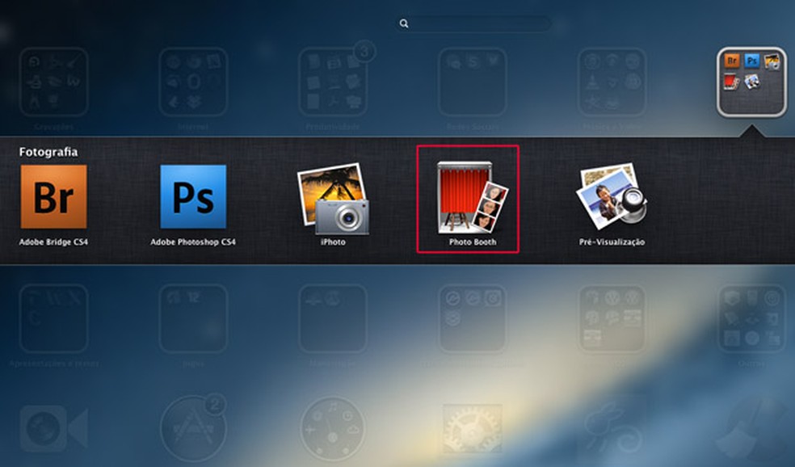Click the Adobe Bridge CS4 label
Screen dimensions: 795x467
click(x=54, y=242)
